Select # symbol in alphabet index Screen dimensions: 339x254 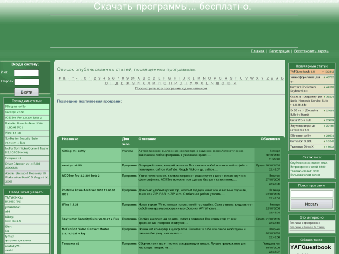[x=60, y=78]
